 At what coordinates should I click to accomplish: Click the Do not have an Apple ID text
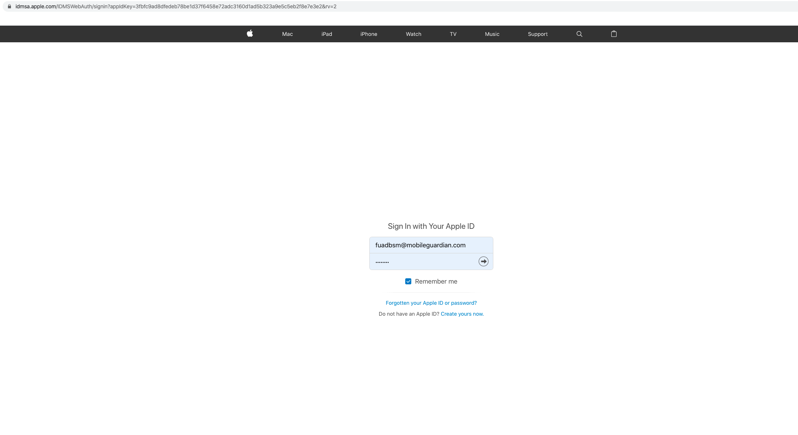point(409,314)
